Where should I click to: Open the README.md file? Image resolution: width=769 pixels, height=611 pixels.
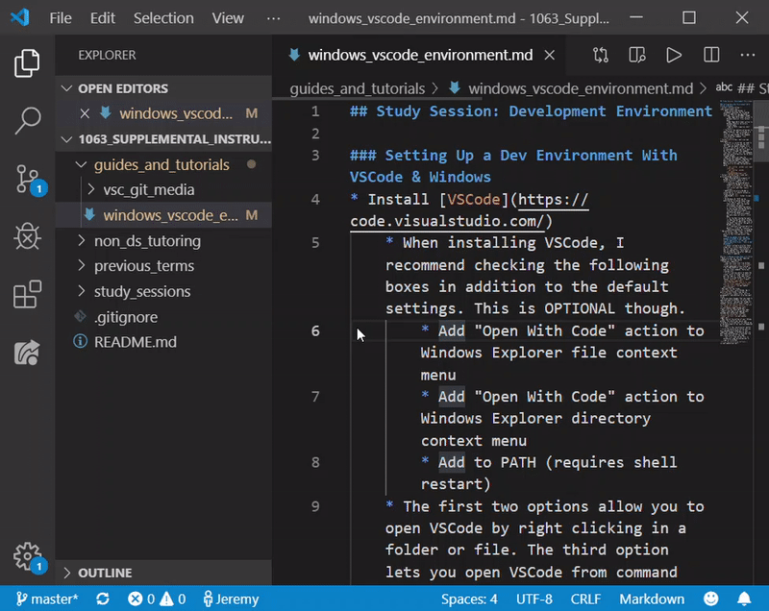[135, 342]
